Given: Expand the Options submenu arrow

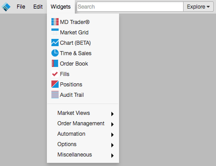Looking at the screenshot, I should 112,145.
